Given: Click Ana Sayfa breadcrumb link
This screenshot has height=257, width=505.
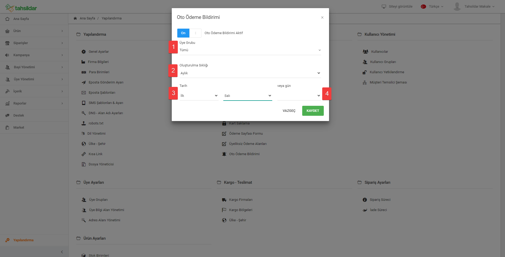Looking at the screenshot, I should (87, 18).
